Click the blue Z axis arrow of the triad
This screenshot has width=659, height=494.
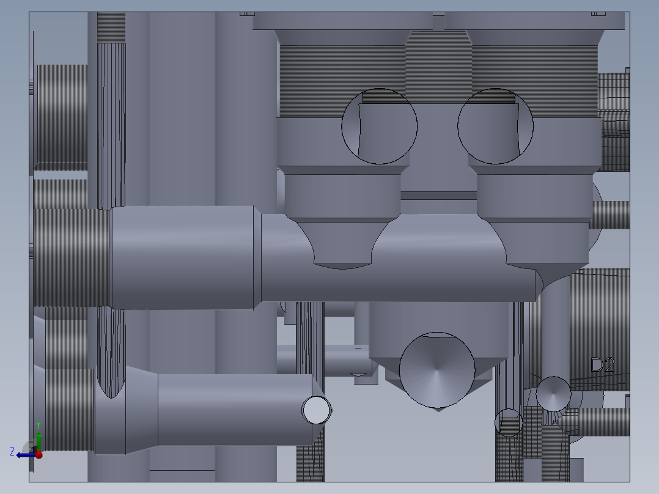[25, 455]
